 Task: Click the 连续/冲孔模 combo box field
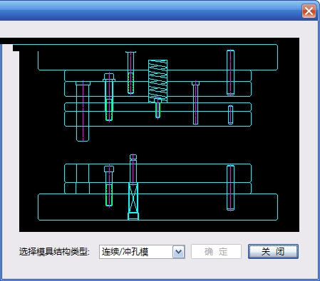pos(142,252)
